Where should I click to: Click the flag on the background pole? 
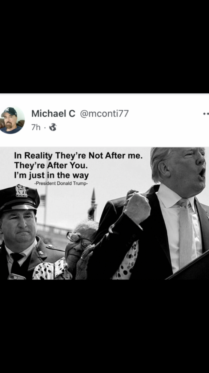(43, 201)
